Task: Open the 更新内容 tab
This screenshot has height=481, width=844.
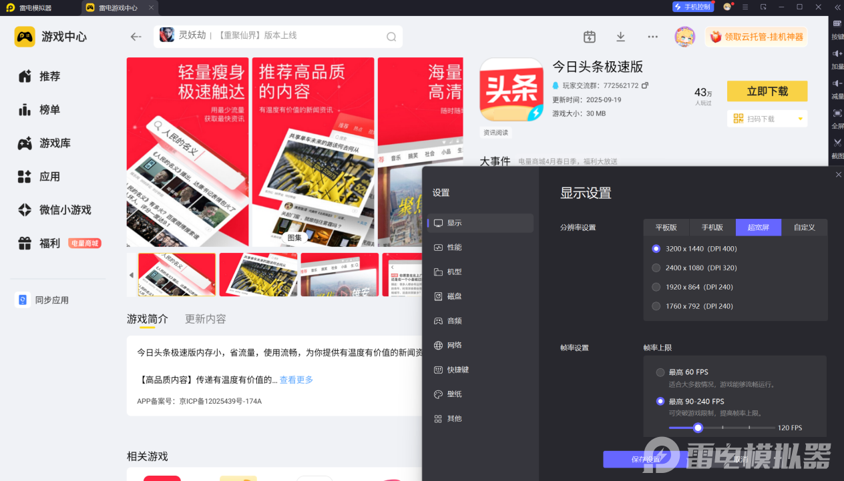Action: click(205, 319)
